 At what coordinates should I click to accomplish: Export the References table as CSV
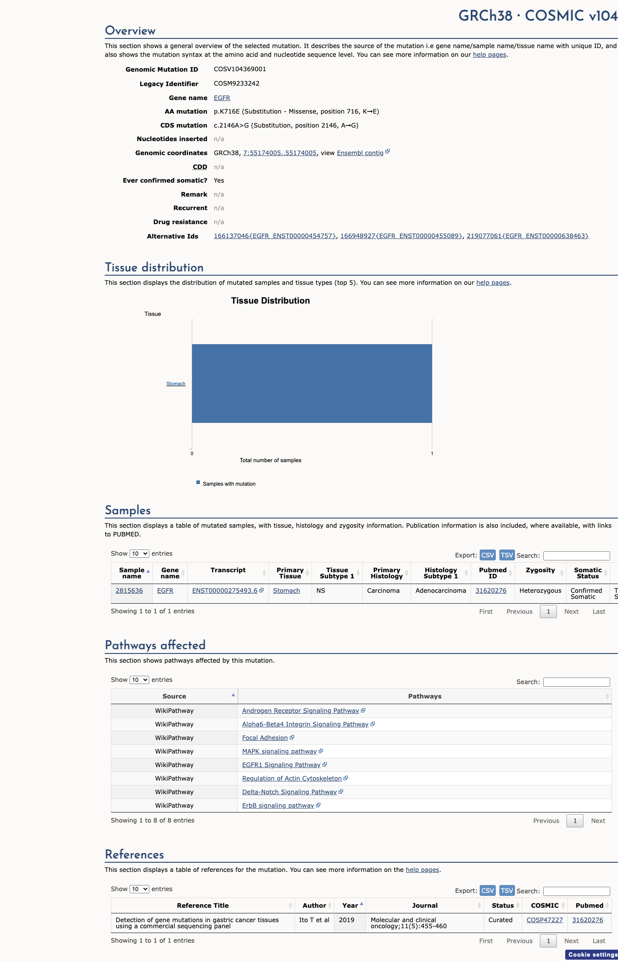(x=488, y=890)
